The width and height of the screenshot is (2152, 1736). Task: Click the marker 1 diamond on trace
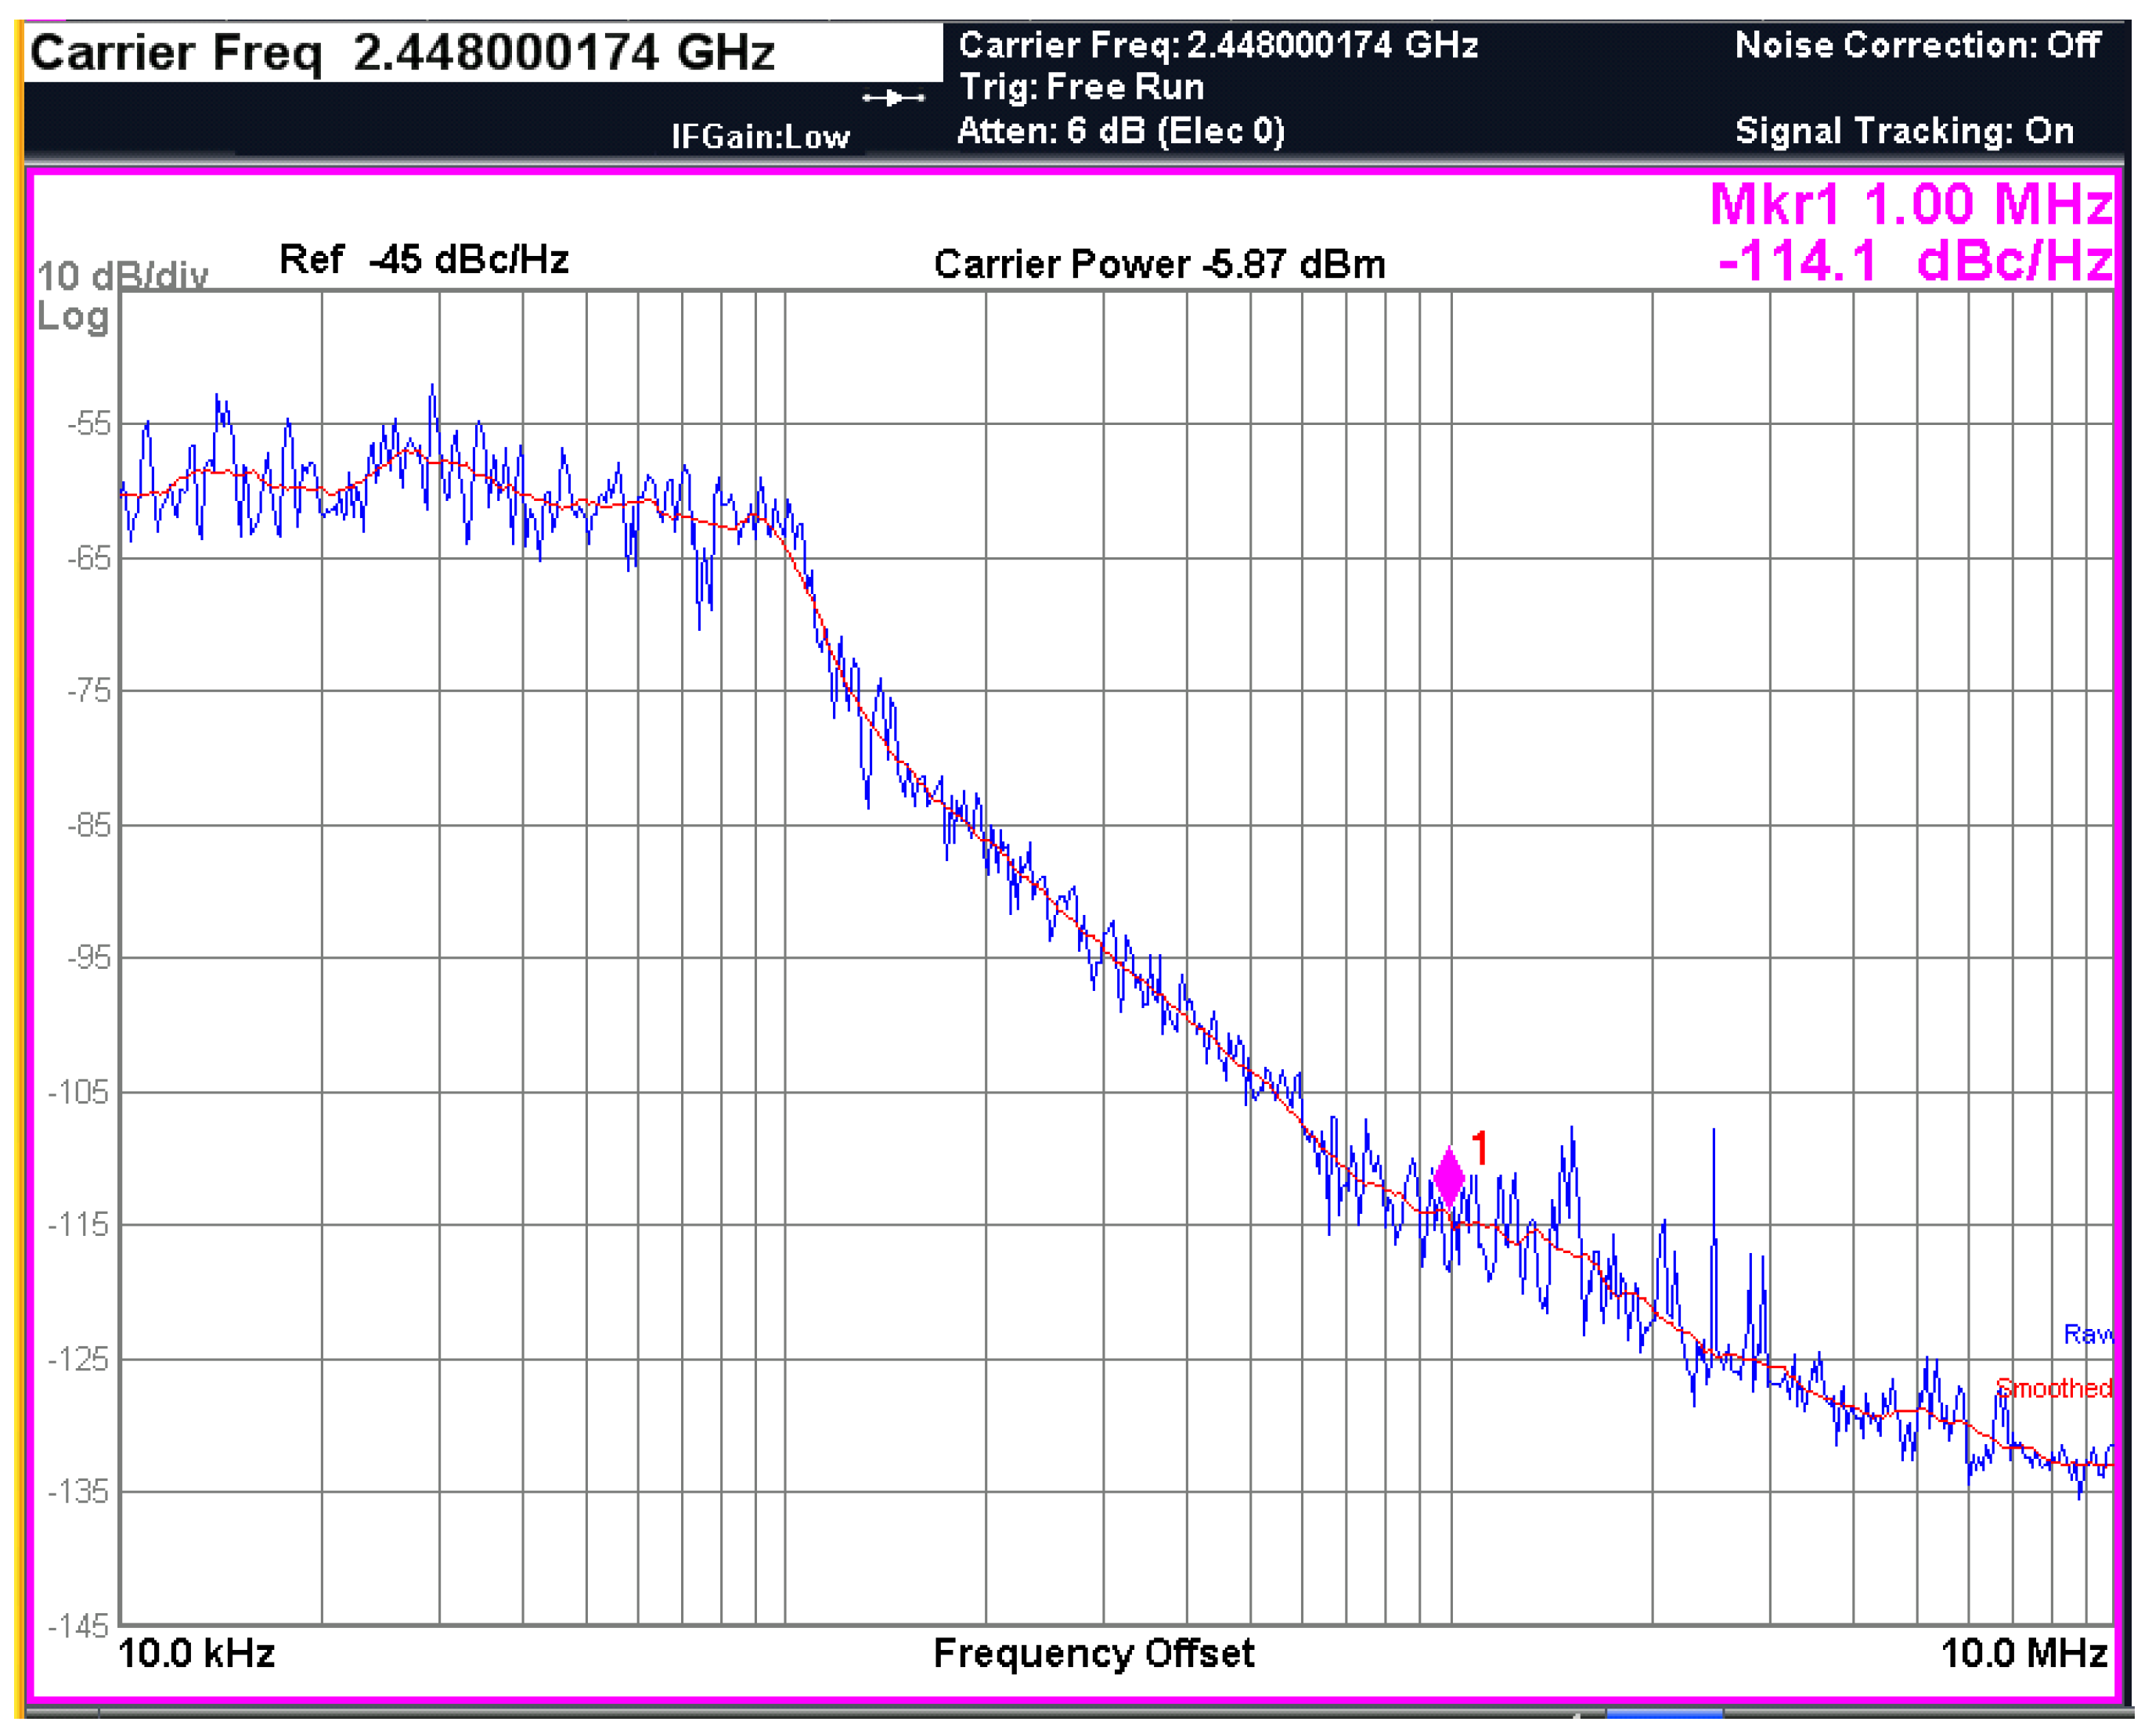[x=1449, y=1177]
